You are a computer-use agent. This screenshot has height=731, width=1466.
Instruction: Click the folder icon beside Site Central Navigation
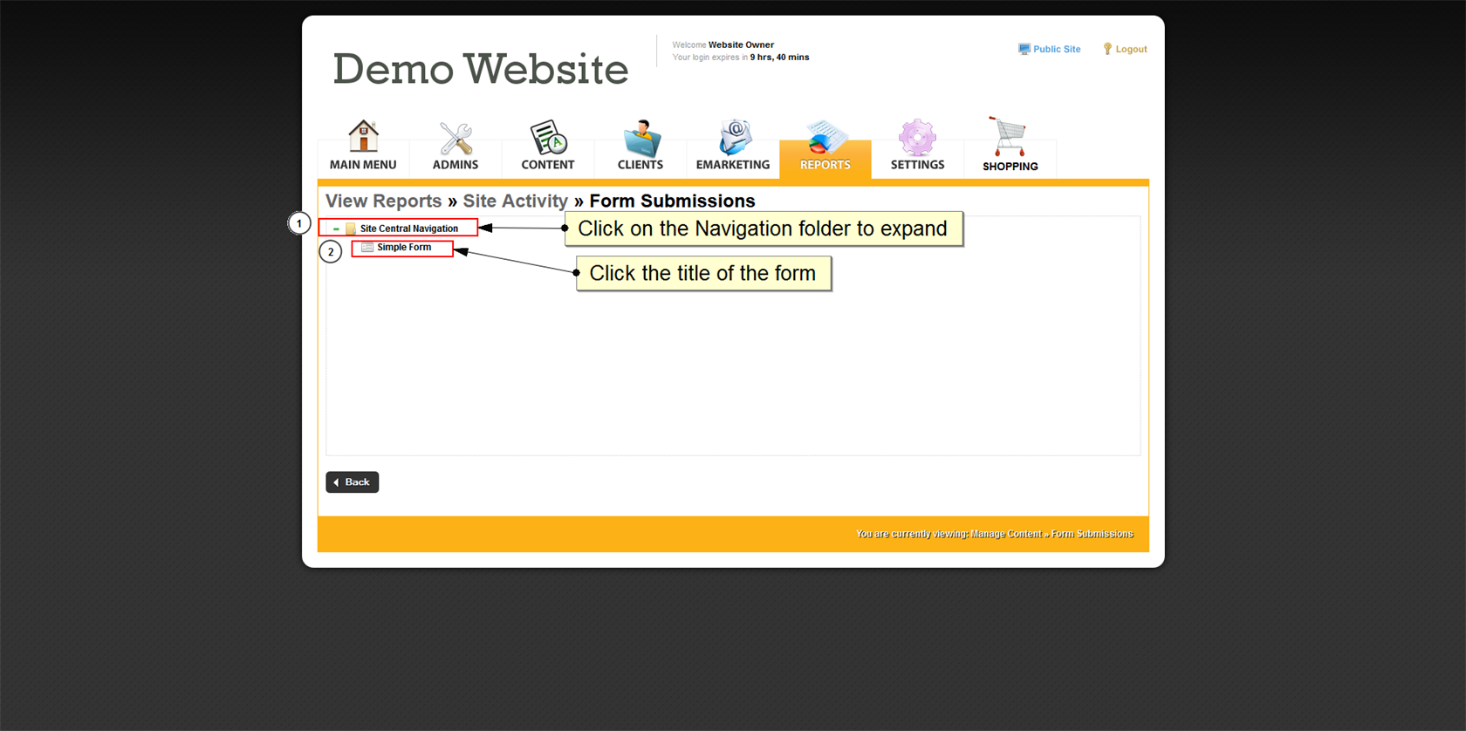tap(351, 229)
